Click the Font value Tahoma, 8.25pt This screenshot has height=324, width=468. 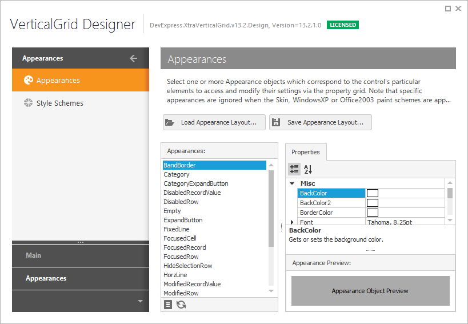click(x=390, y=222)
